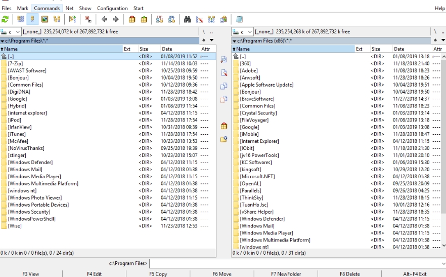Image resolution: width=446 pixels, height=277 pixels.
Task: Click the Move icon in the middle bar
Action: (x=224, y=99)
